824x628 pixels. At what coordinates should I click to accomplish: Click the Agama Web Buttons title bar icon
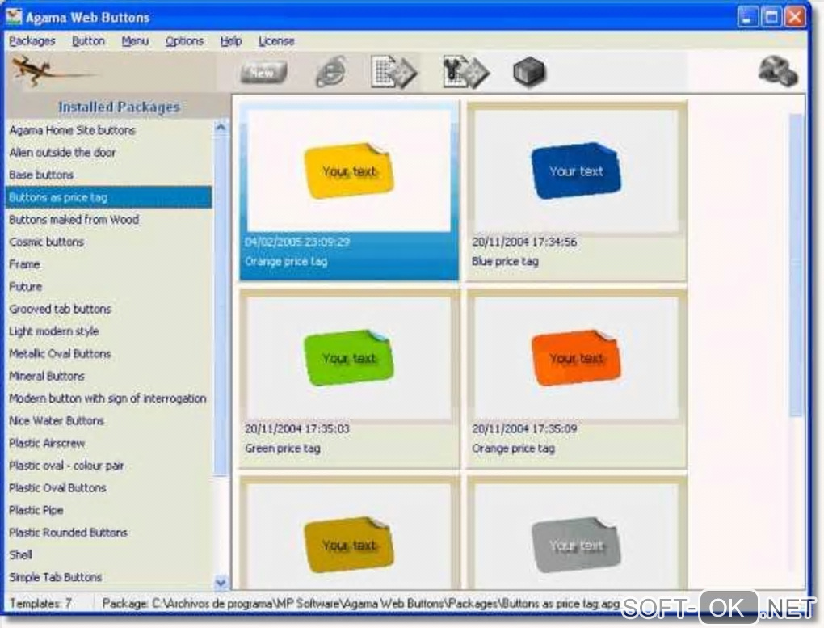[14, 17]
